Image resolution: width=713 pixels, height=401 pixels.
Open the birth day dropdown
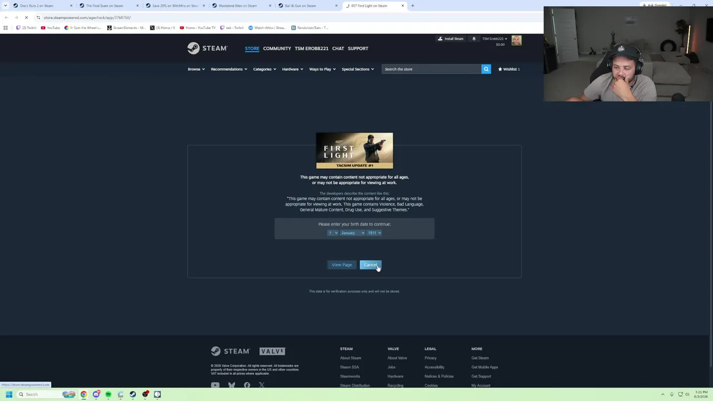coord(333,233)
